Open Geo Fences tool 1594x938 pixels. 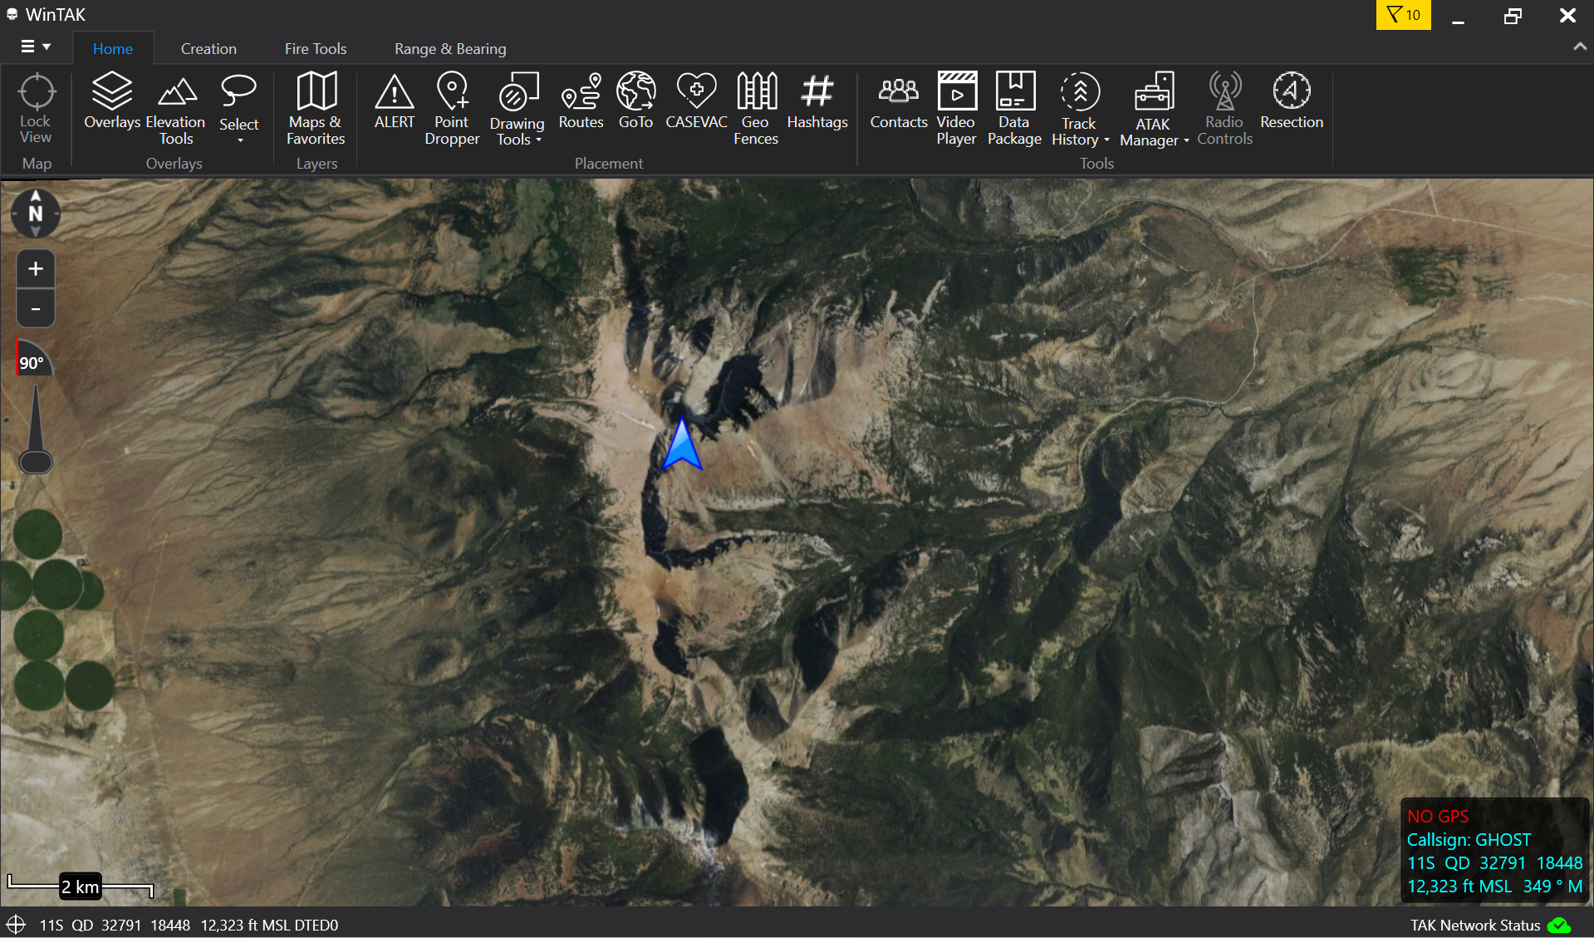point(756,108)
